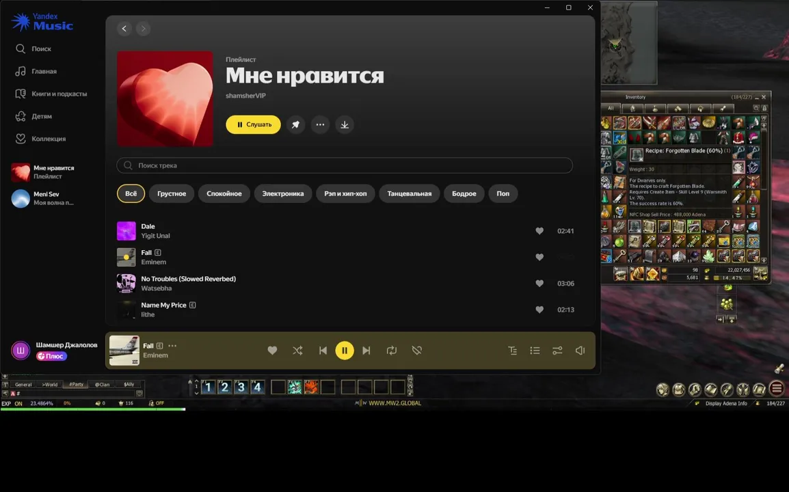Toggle shuffle in the player bar
789x492 pixels.
(297, 351)
